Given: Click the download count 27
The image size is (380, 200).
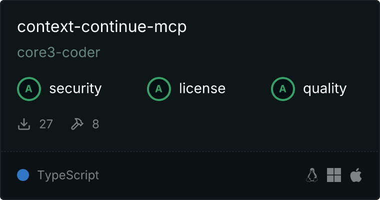Looking at the screenshot, I should 46,124.
